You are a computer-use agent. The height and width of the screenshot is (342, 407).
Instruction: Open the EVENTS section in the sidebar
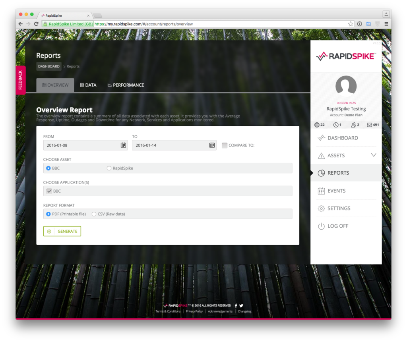pyautogui.click(x=337, y=190)
